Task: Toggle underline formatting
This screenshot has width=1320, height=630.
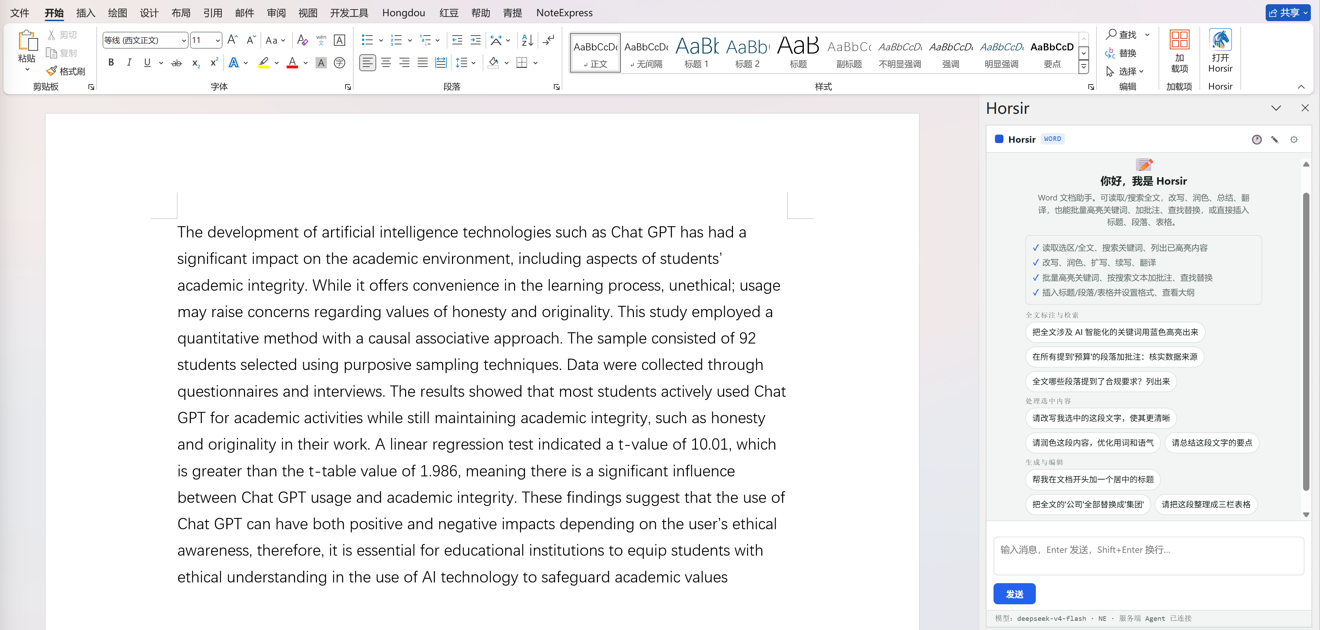Action: tap(147, 62)
